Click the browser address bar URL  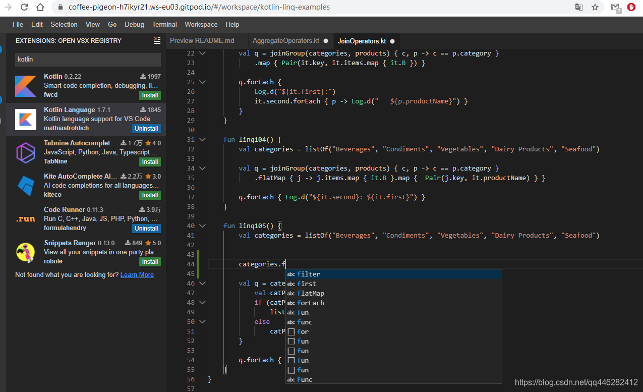(x=199, y=7)
